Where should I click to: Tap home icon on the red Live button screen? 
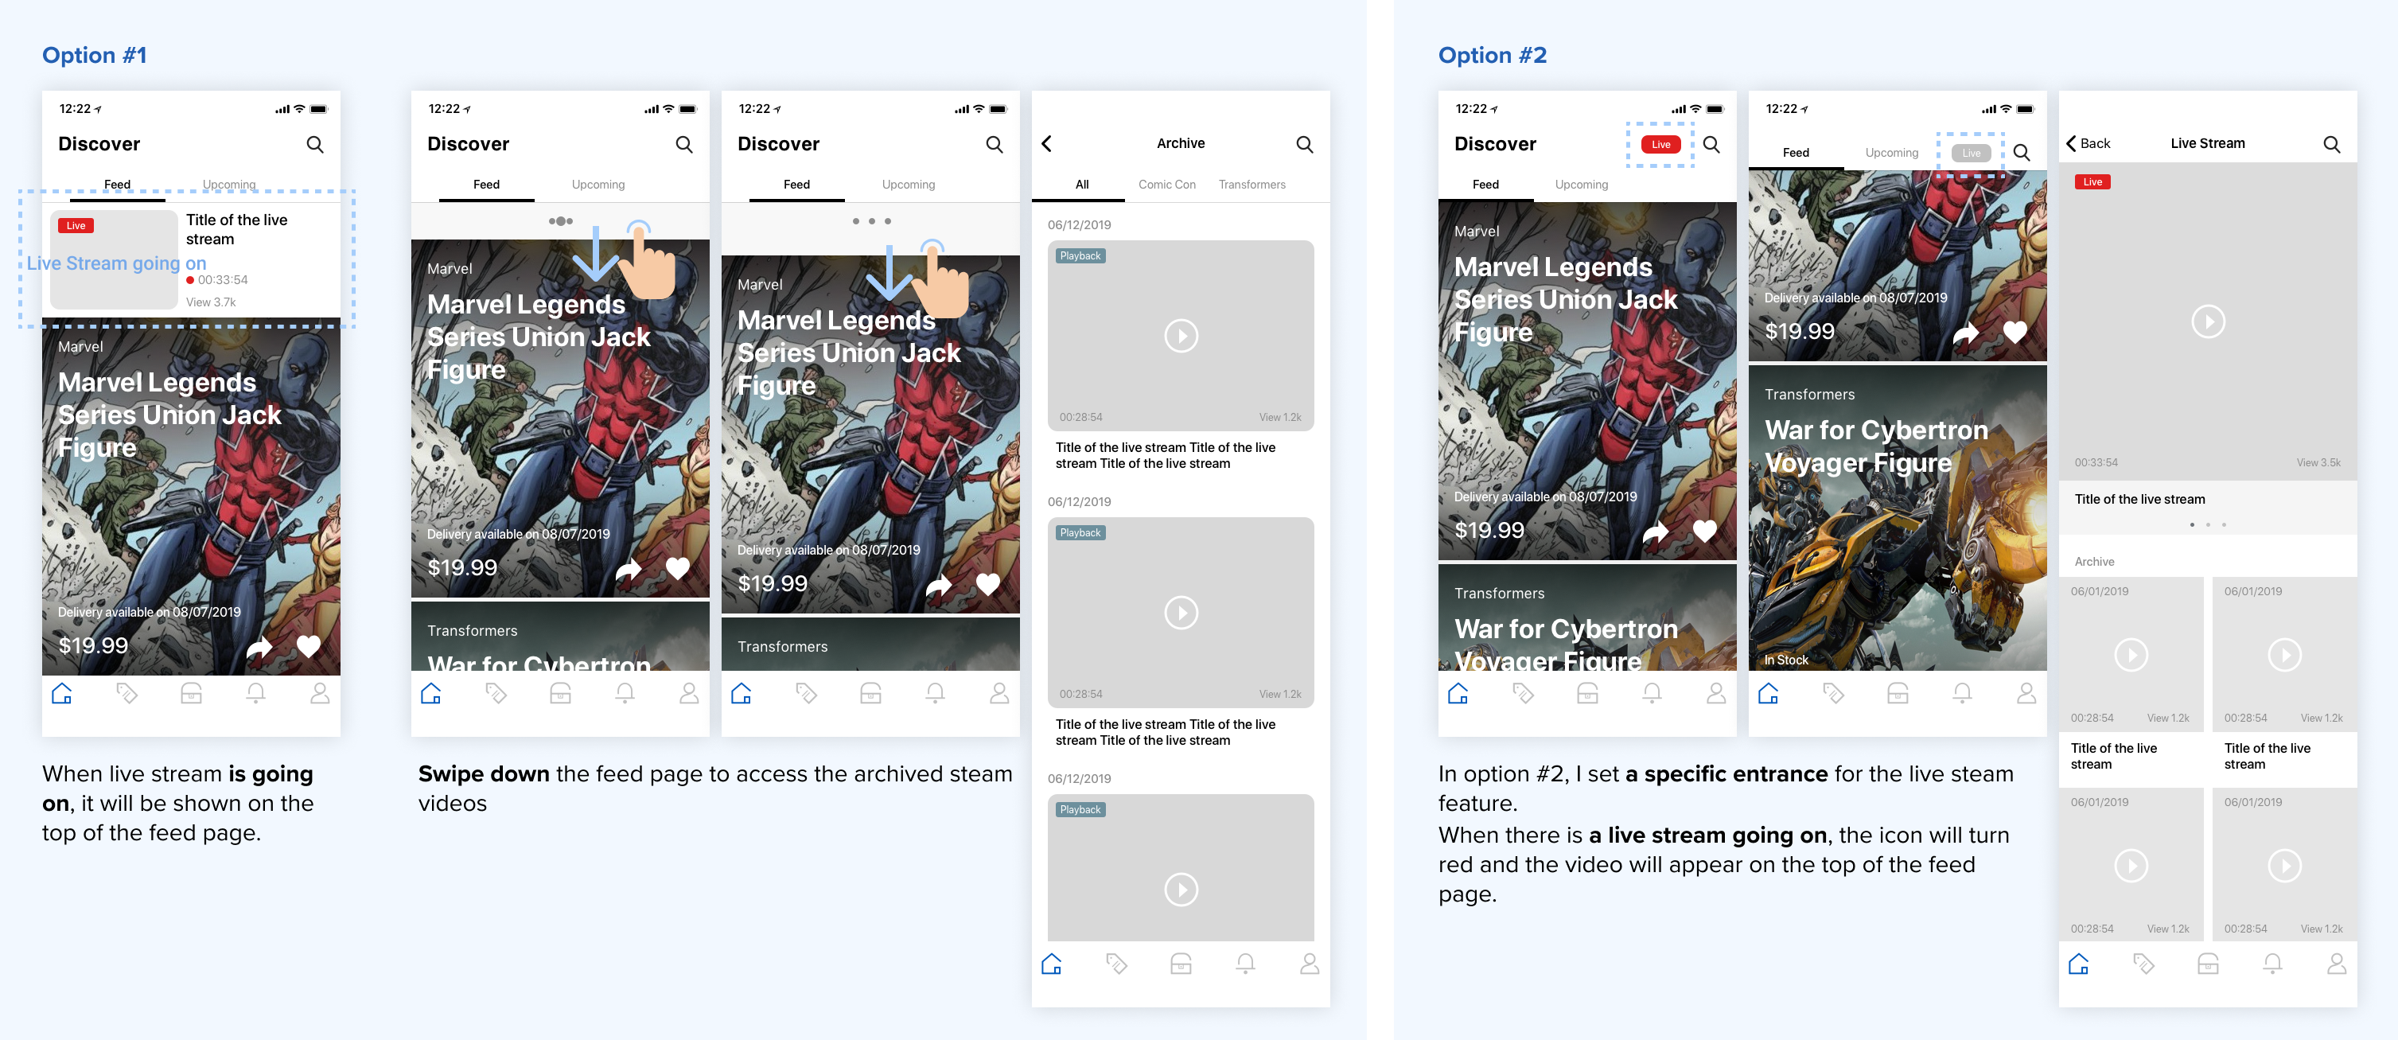point(1458,694)
